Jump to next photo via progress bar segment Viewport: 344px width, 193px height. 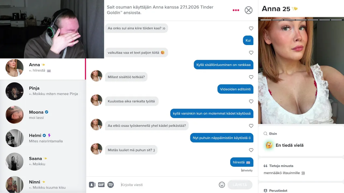pos(278,20)
